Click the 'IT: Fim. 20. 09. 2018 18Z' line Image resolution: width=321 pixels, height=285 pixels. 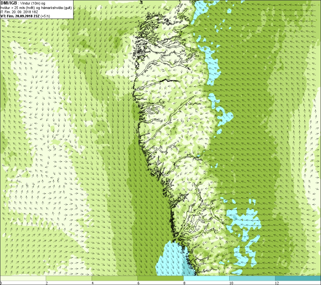click(19, 12)
